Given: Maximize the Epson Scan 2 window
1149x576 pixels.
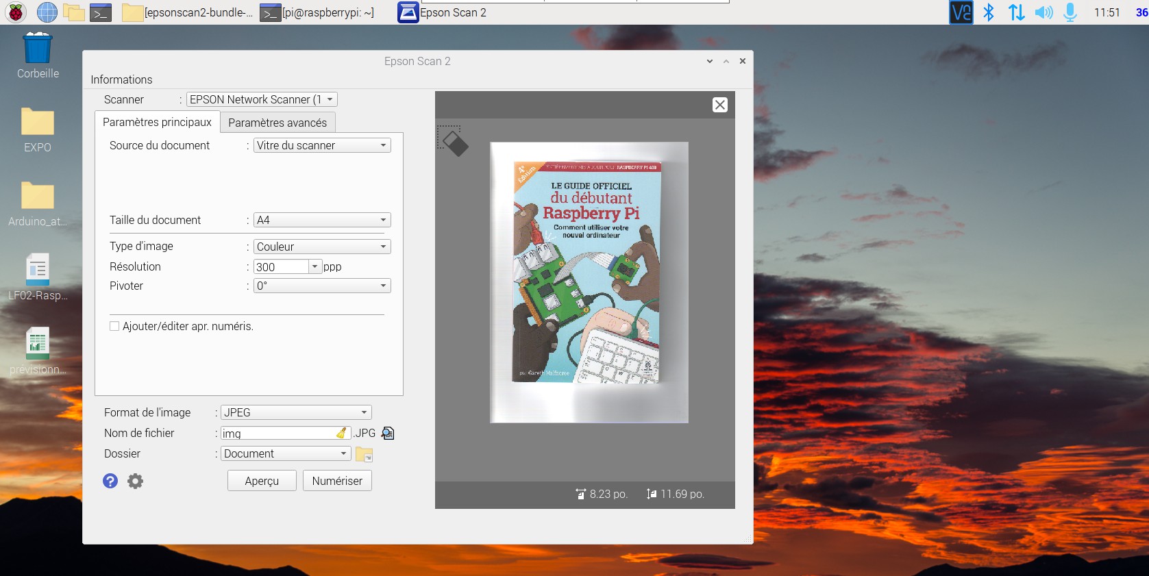Looking at the screenshot, I should (726, 61).
